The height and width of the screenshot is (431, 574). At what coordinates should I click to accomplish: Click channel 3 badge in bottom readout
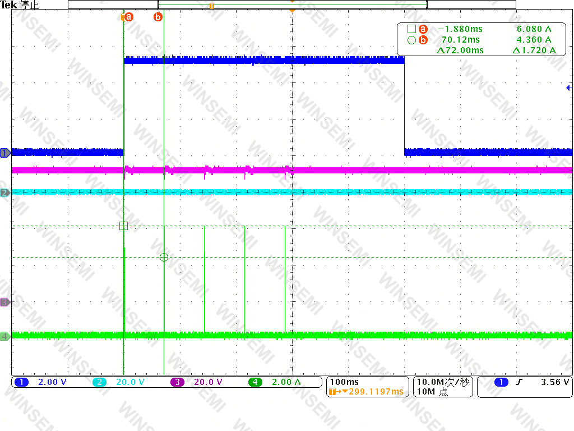click(177, 382)
